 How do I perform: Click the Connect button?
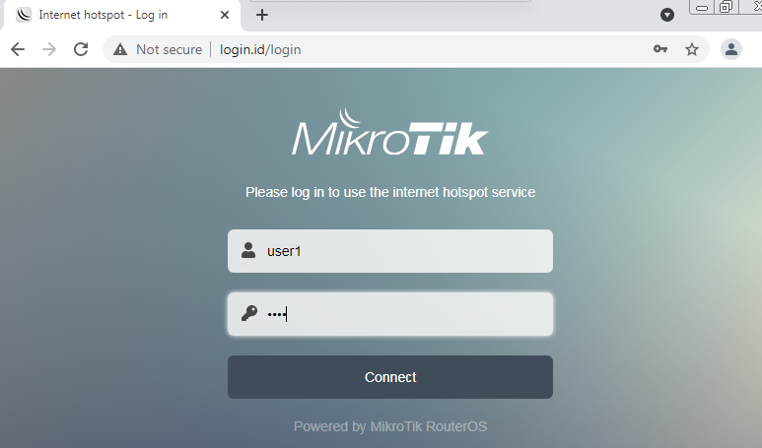click(x=390, y=377)
